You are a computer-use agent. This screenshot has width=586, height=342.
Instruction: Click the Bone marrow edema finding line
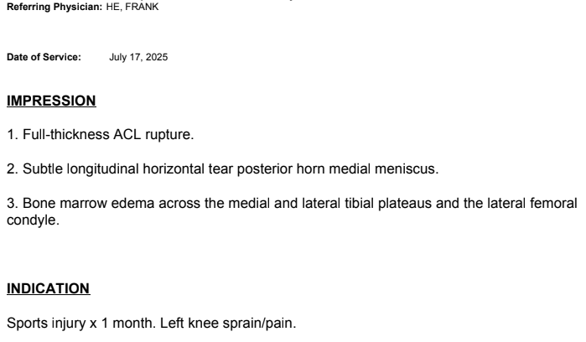point(293,211)
